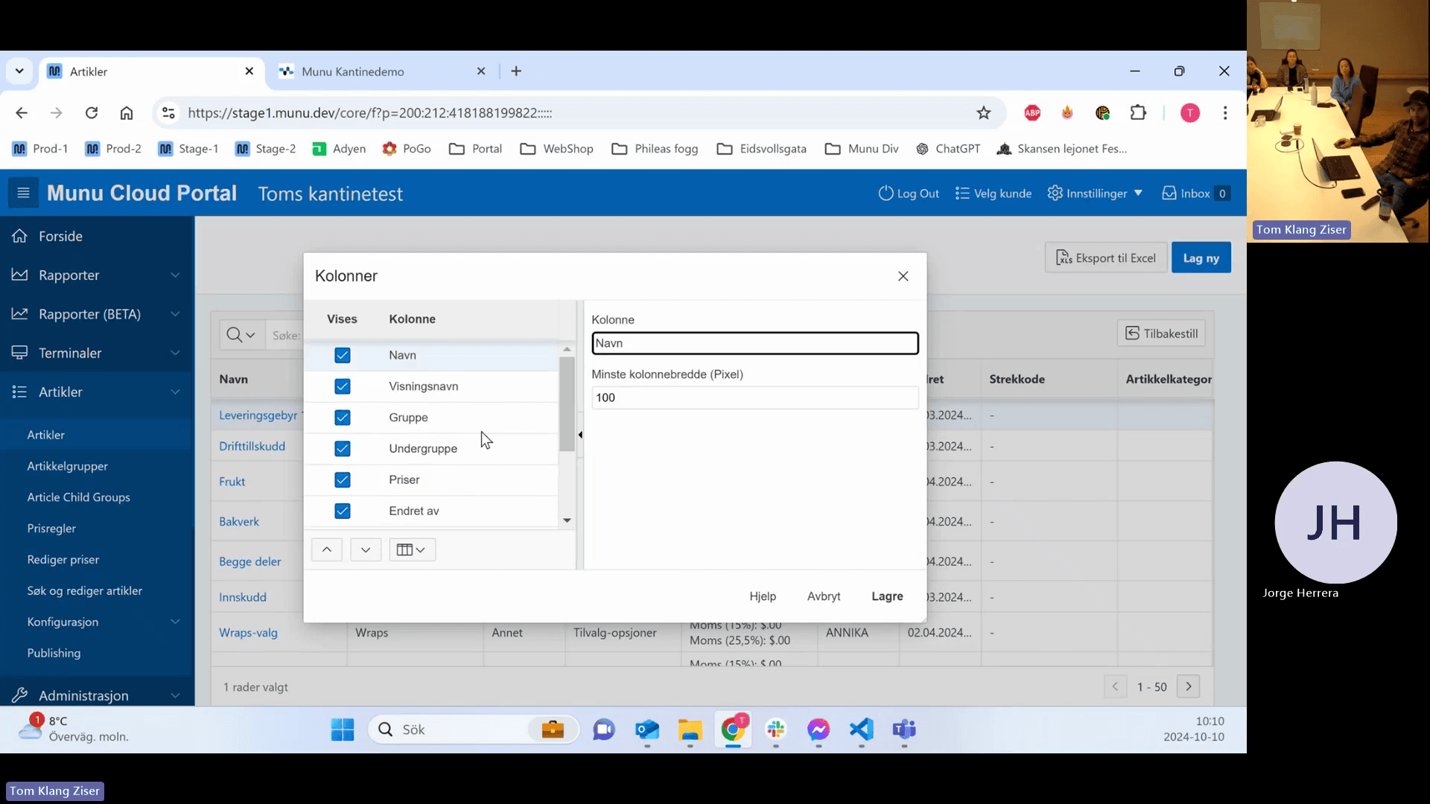The width and height of the screenshot is (1430, 804).
Task: Toggle the Endret av column checkbox
Action: [343, 511]
